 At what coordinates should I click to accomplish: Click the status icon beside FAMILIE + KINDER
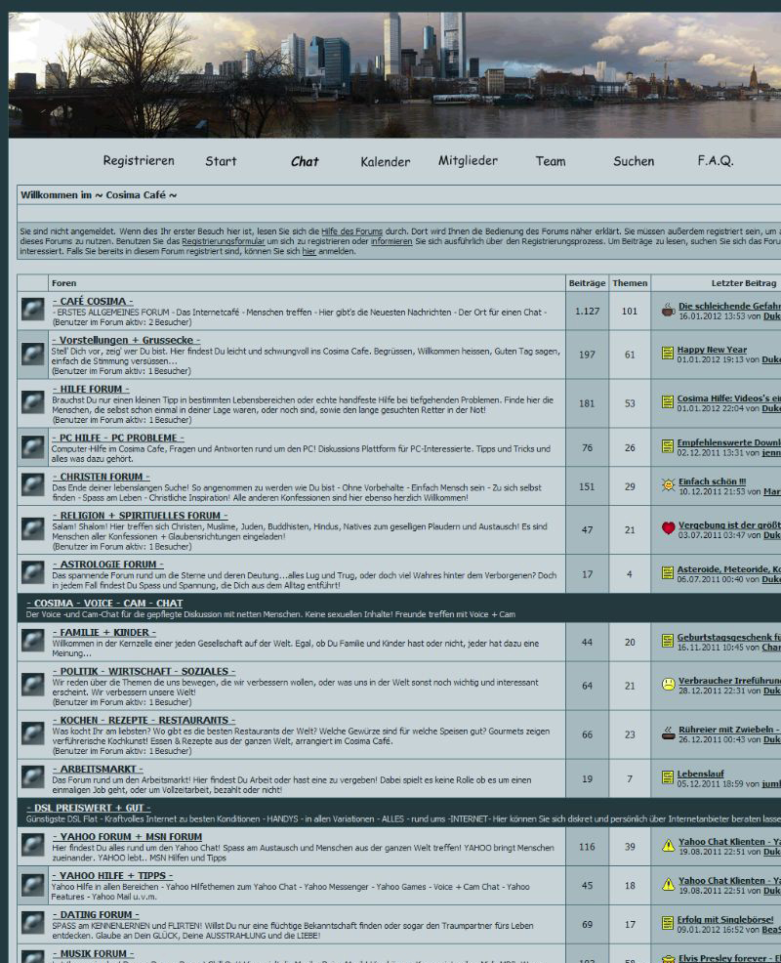32,641
